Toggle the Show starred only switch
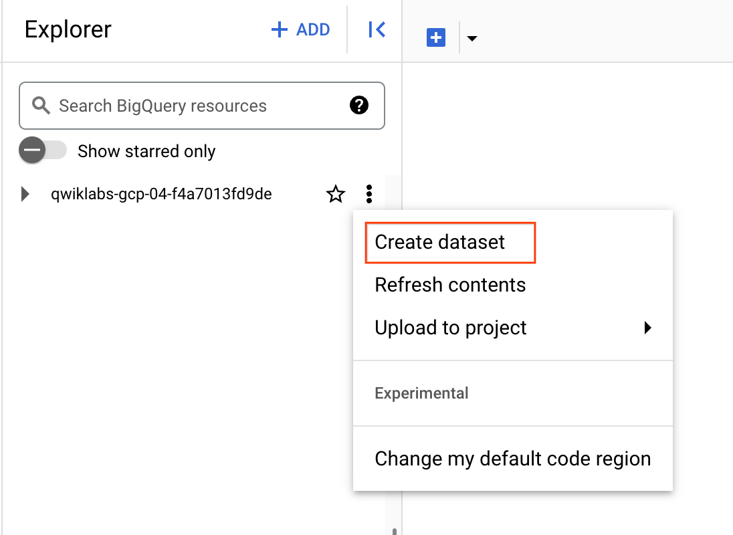The height and width of the screenshot is (535, 733). tap(43, 150)
